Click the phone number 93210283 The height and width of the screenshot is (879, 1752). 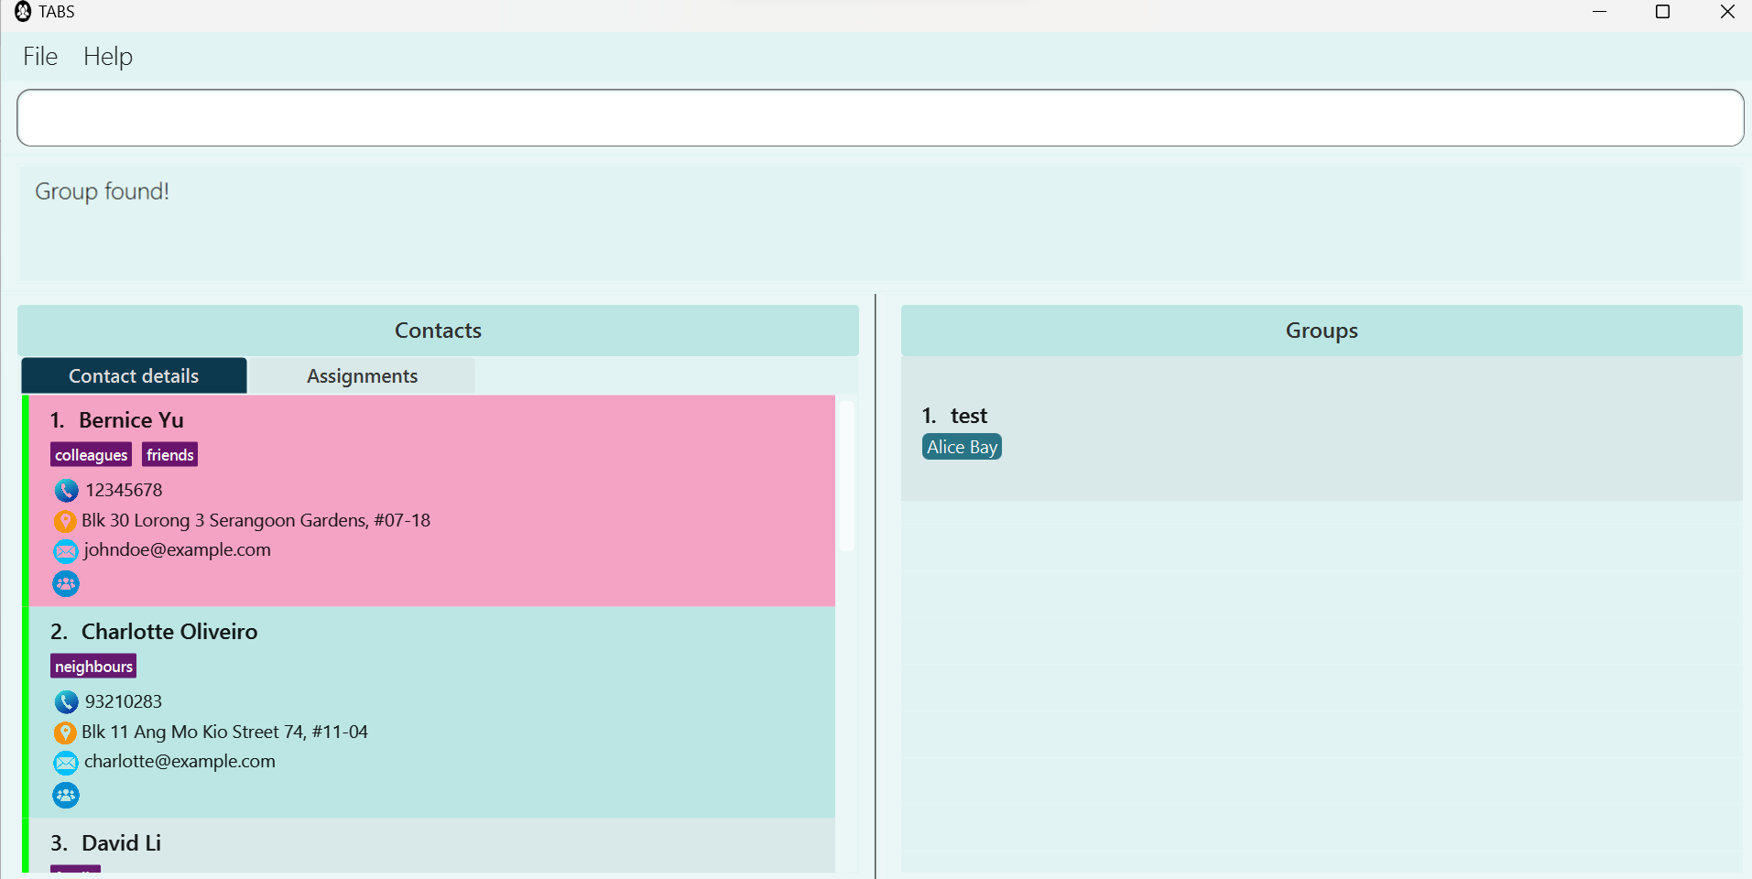(124, 701)
